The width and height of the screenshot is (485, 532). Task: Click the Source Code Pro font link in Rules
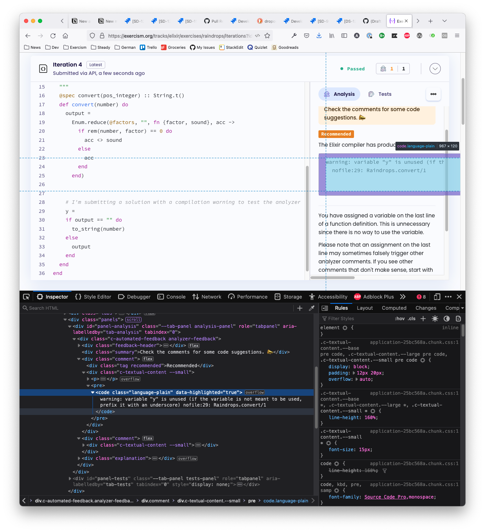coord(385,497)
